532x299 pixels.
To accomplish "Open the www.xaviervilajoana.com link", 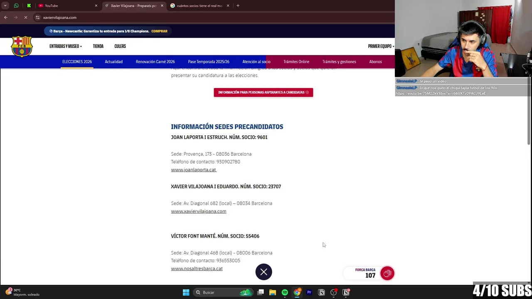I will [x=199, y=211].
